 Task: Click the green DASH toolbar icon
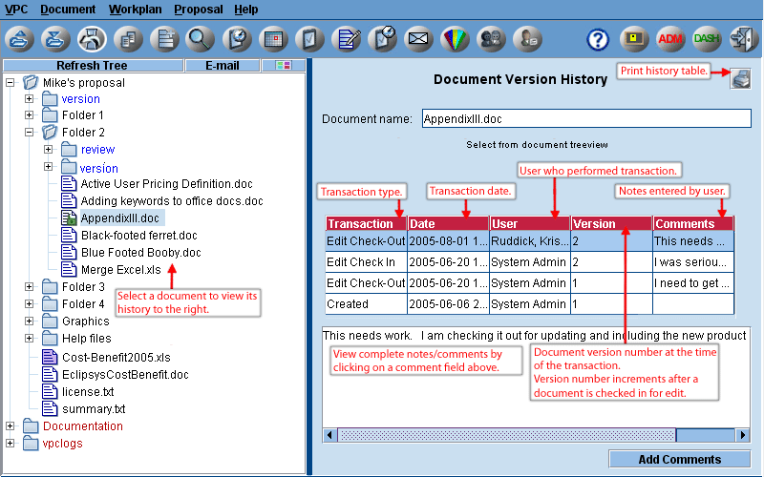pos(707,39)
